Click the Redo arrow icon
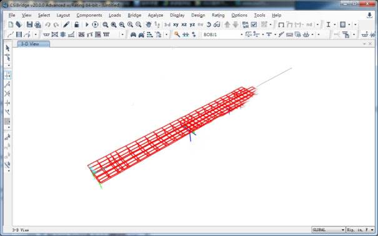Screen dimensions: 378x236 56,24
